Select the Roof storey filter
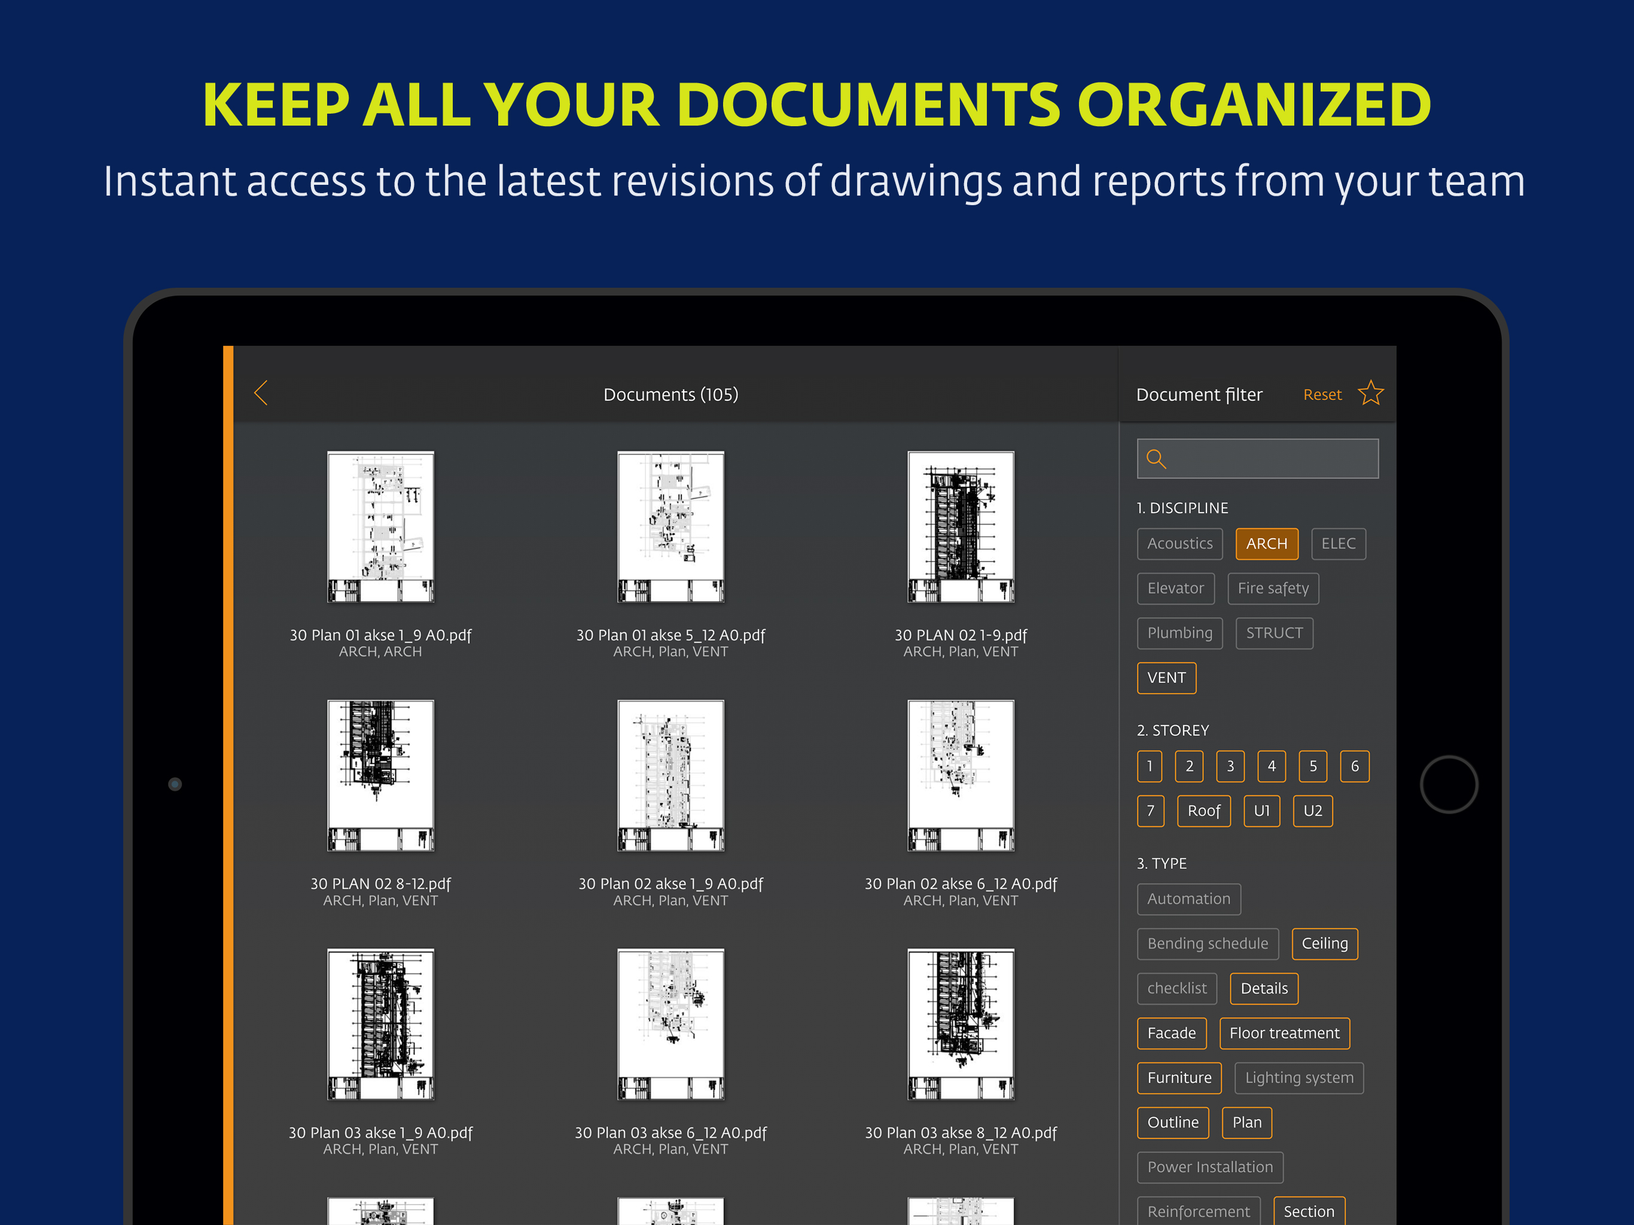Screen dimensions: 1634x1225 tap(1203, 811)
